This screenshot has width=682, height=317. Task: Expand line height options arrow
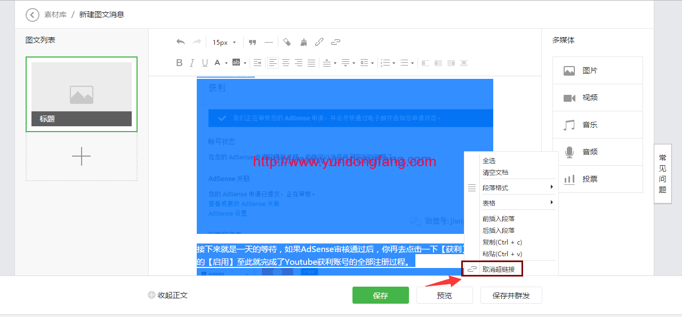click(372, 63)
